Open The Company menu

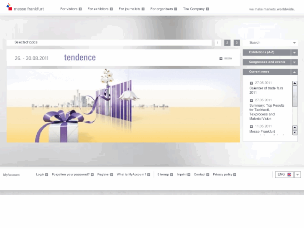(x=194, y=9)
